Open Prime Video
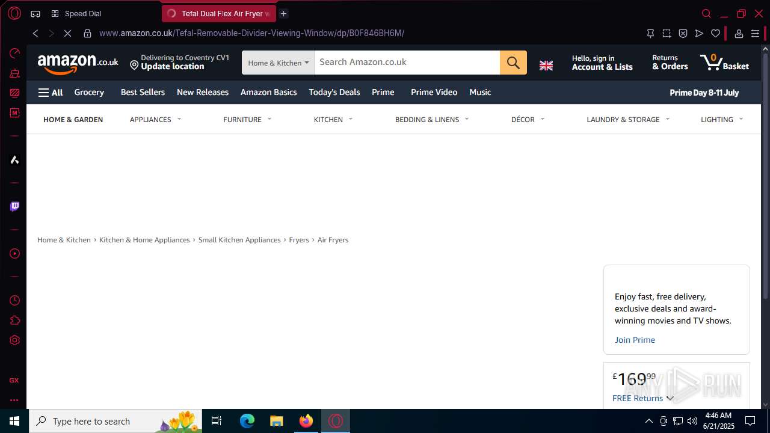 pyautogui.click(x=434, y=92)
